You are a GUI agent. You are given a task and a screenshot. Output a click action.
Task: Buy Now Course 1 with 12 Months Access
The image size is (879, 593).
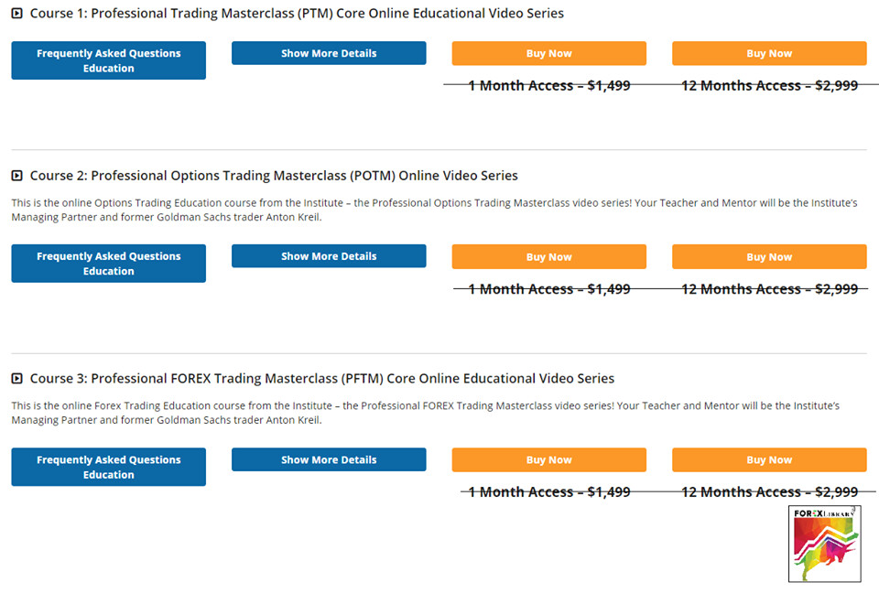coord(769,53)
